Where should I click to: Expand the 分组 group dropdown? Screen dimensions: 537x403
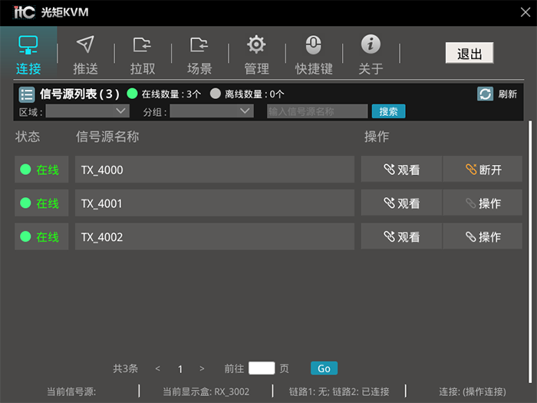(212, 111)
